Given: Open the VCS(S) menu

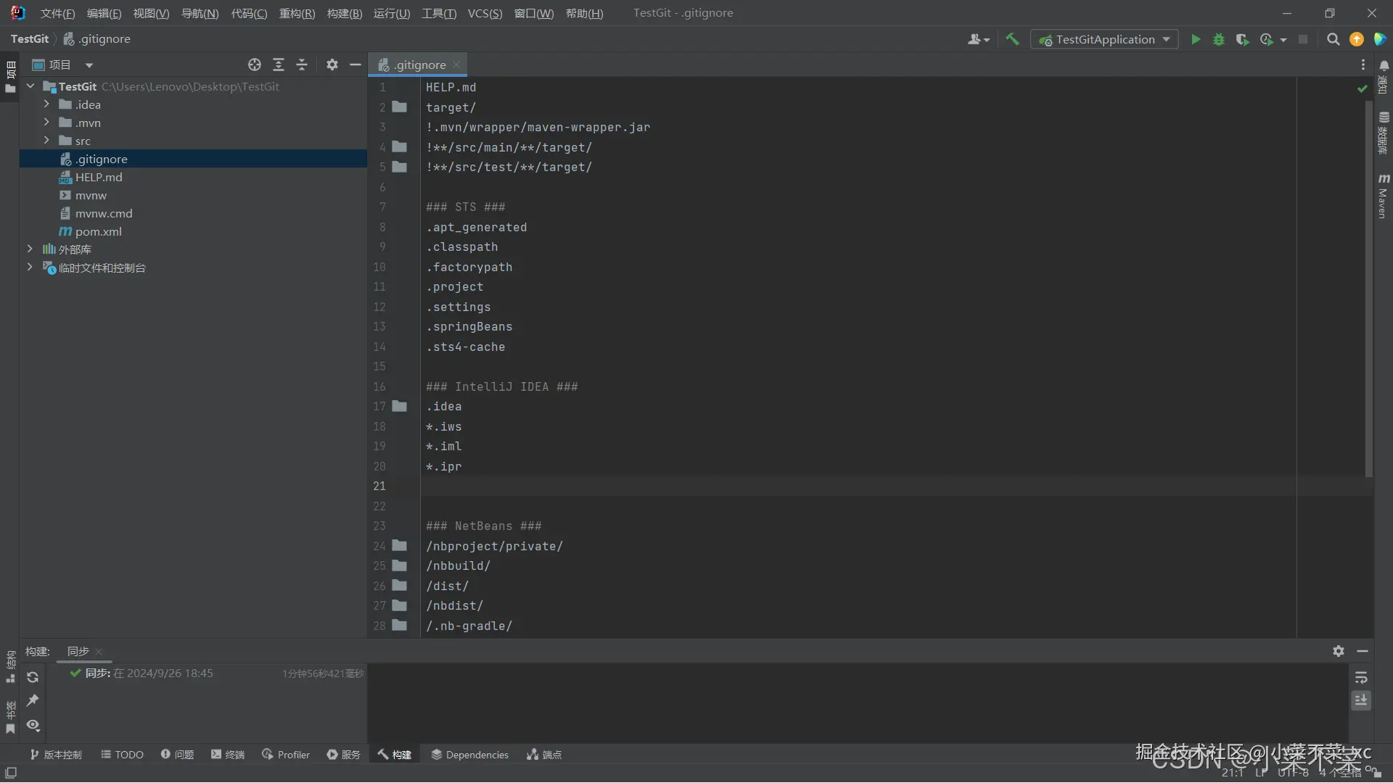Looking at the screenshot, I should [x=485, y=13].
